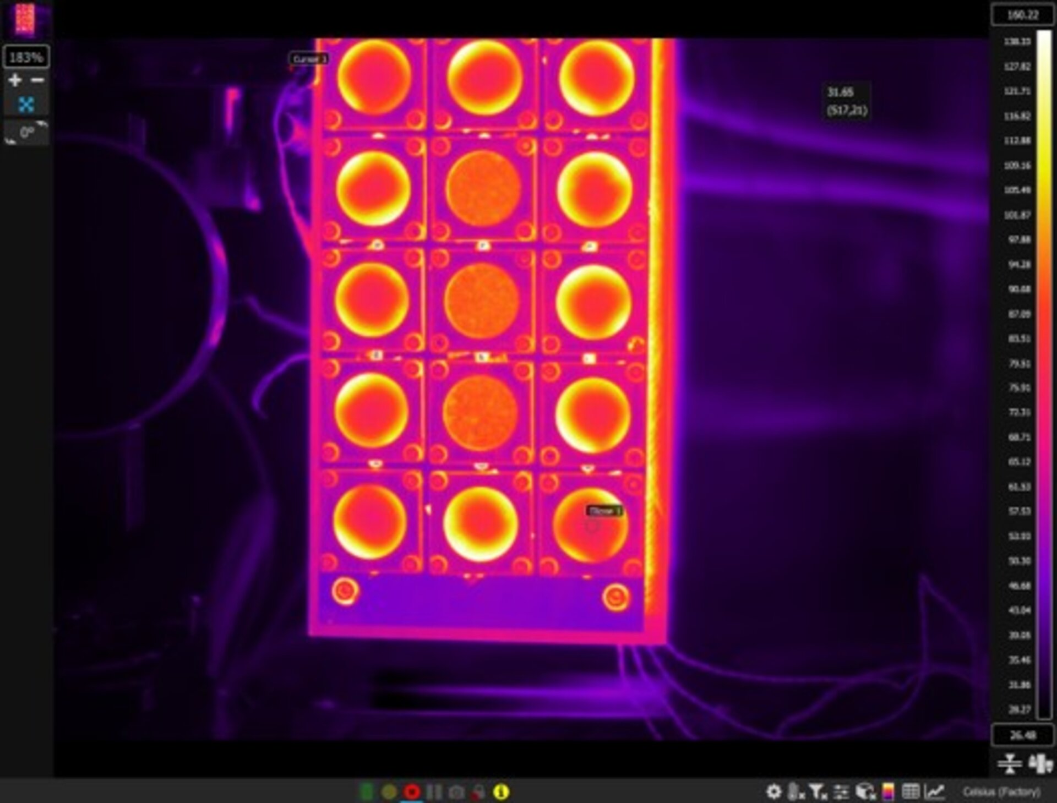Screen dimensions: 1057x803
Task: Click the lower temperature limit field 26.48
Action: click(1022, 735)
